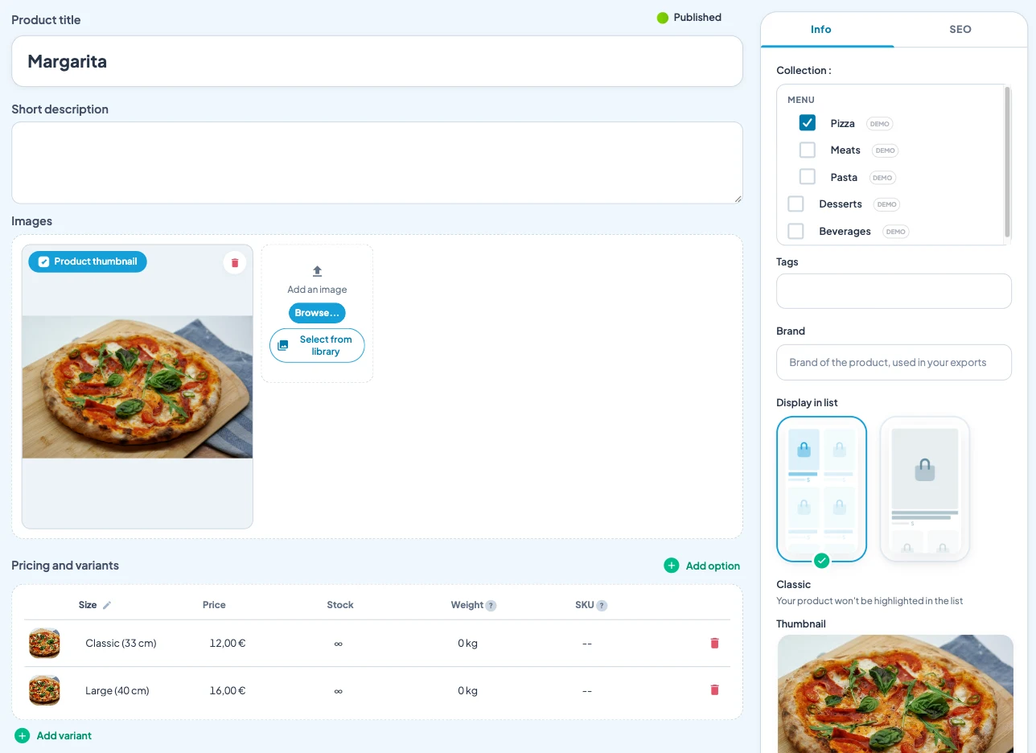This screenshot has width=1036, height=753.
Task: Click Select from library button
Action: pos(317,346)
